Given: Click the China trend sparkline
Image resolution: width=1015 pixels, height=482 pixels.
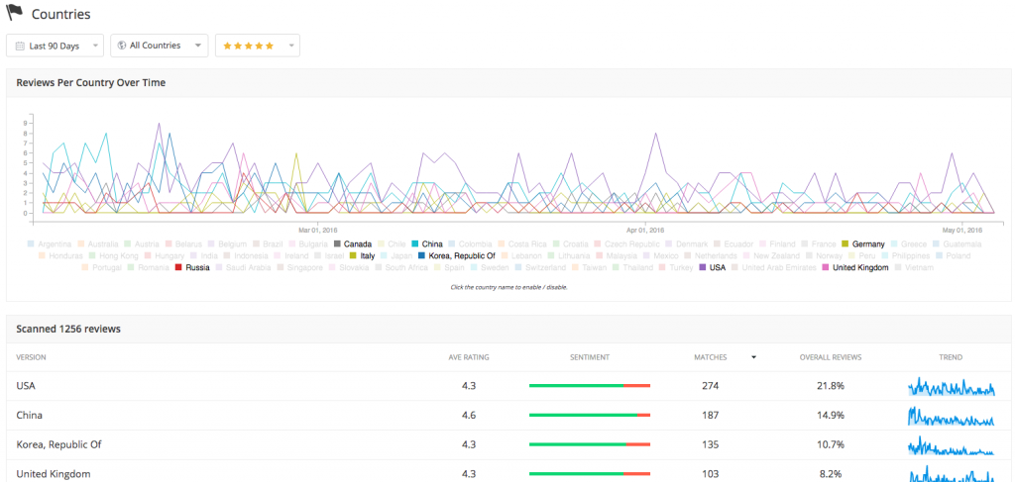Looking at the screenshot, I should [952, 416].
